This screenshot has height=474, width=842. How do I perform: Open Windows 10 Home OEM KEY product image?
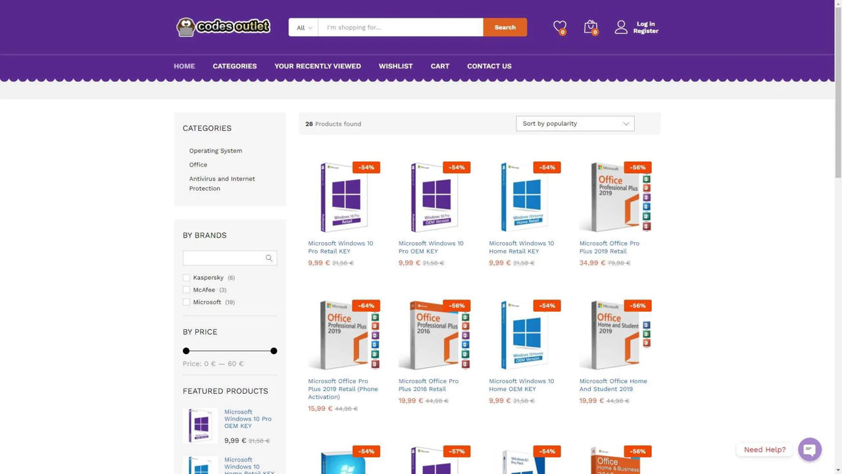click(x=525, y=335)
